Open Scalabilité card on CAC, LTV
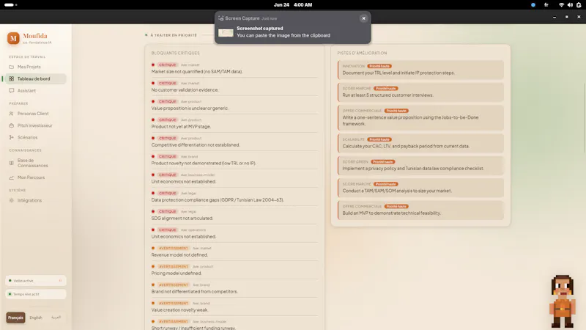 click(420, 143)
